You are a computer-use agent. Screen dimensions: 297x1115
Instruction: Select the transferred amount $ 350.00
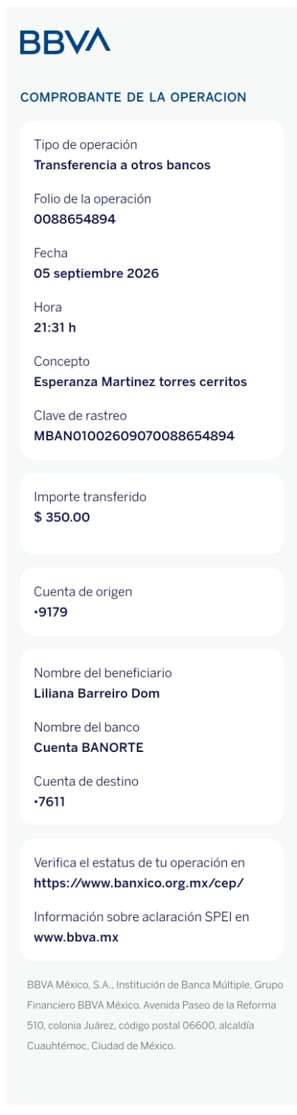[62, 517]
